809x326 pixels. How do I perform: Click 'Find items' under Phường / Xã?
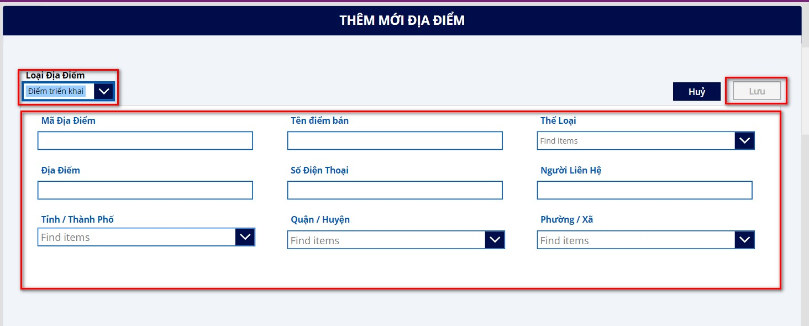coord(636,240)
